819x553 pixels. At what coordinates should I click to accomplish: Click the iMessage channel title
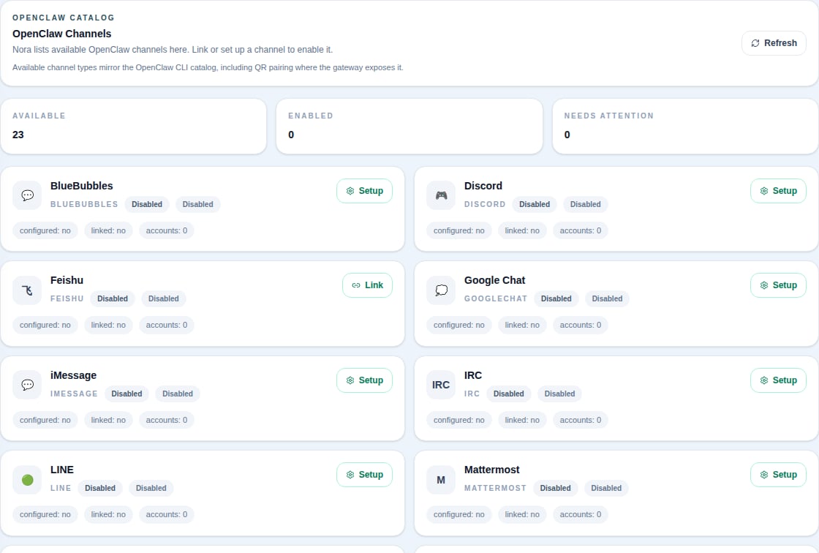click(73, 375)
